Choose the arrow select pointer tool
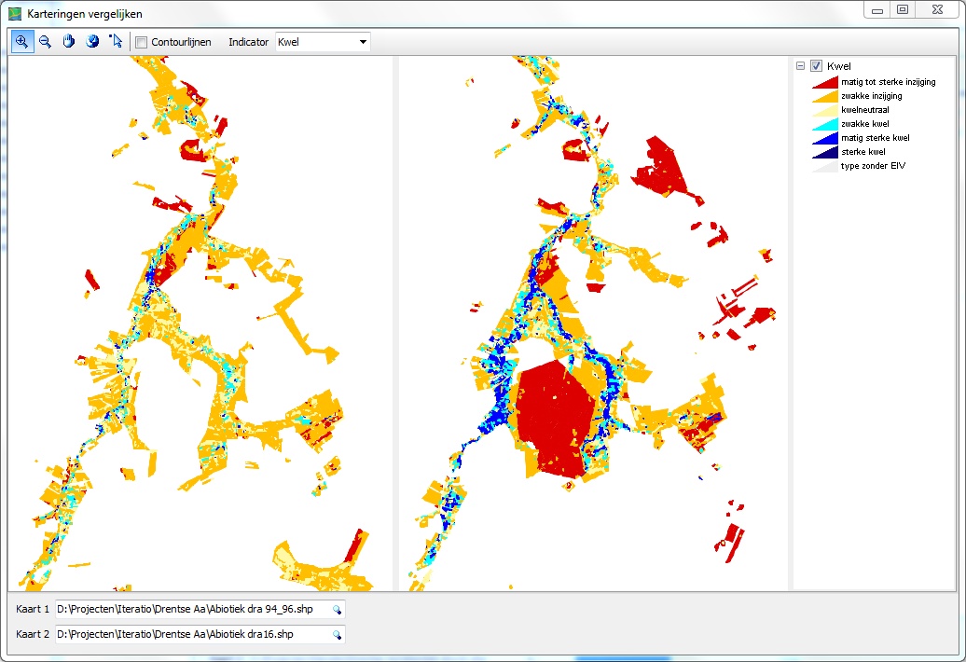Image resolution: width=966 pixels, height=662 pixels. tap(116, 42)
